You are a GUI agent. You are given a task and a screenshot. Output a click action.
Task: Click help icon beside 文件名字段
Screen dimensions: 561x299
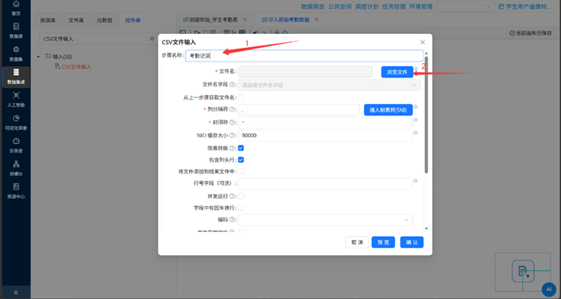click(232, 85)
